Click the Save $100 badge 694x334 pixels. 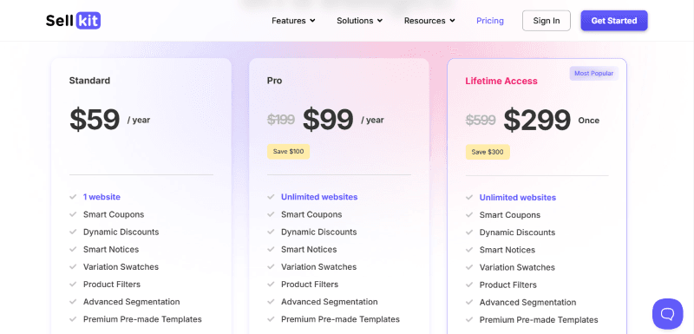[288, 152]
